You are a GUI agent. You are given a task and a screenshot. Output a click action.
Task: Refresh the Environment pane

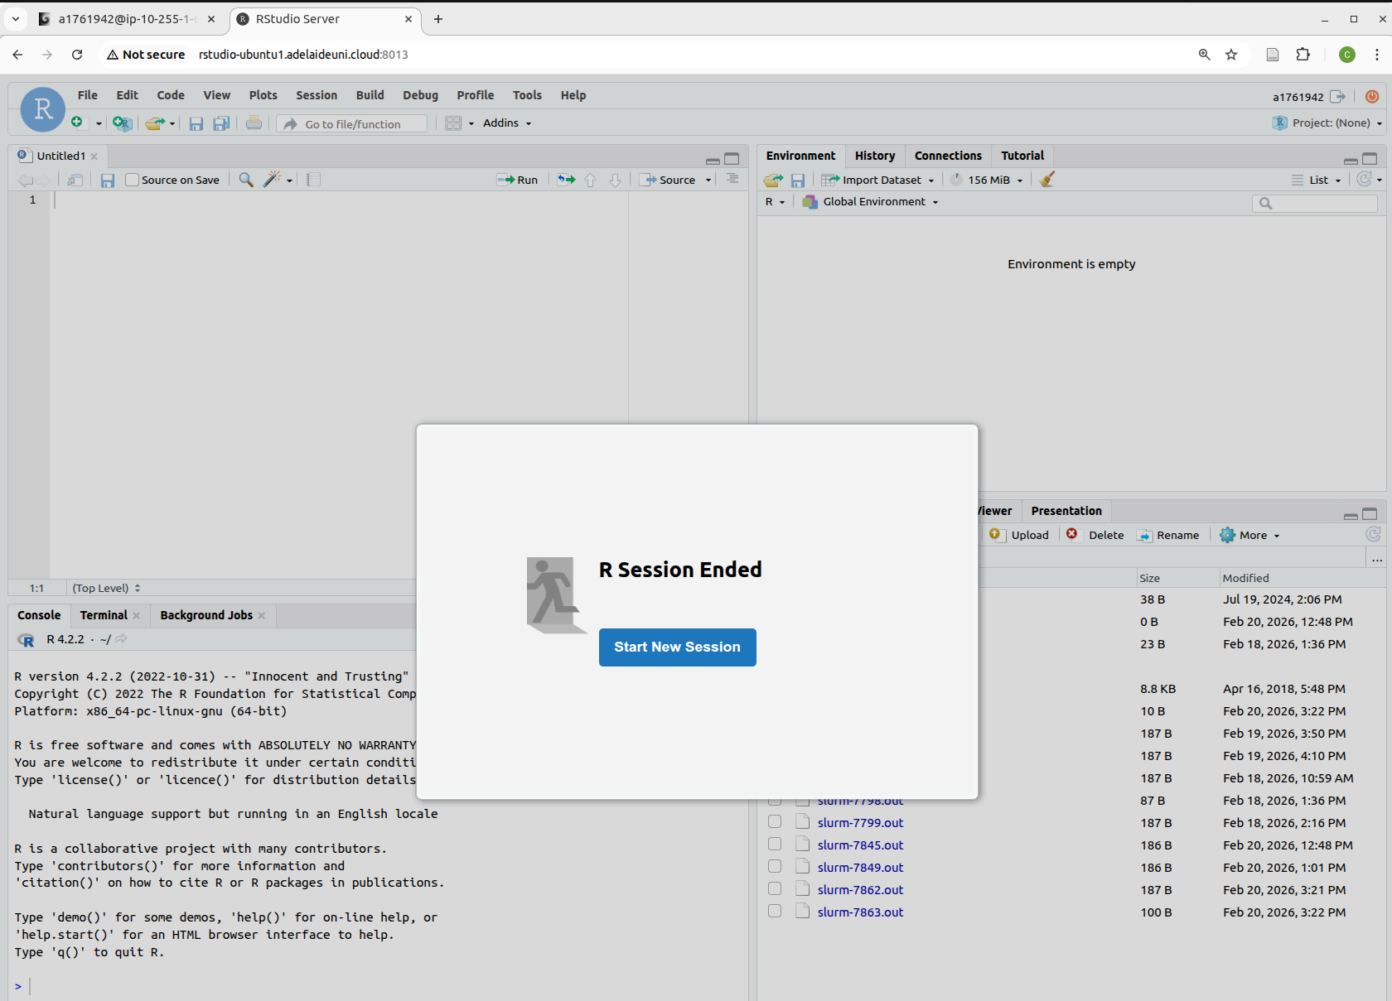tap(1365, 179)
